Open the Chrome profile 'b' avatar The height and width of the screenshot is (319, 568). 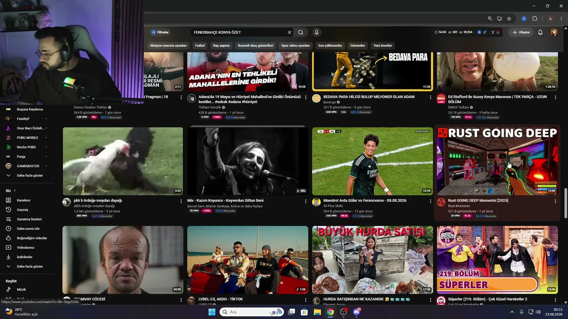point(550,19)
